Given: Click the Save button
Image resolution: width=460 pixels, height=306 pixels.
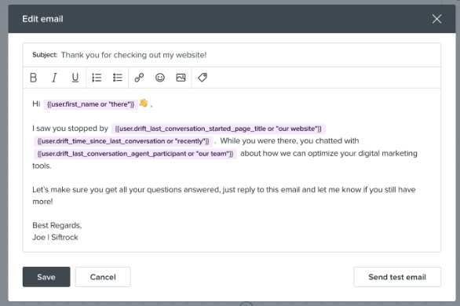Looking at the screenshot, I should [x=46, y=277].
